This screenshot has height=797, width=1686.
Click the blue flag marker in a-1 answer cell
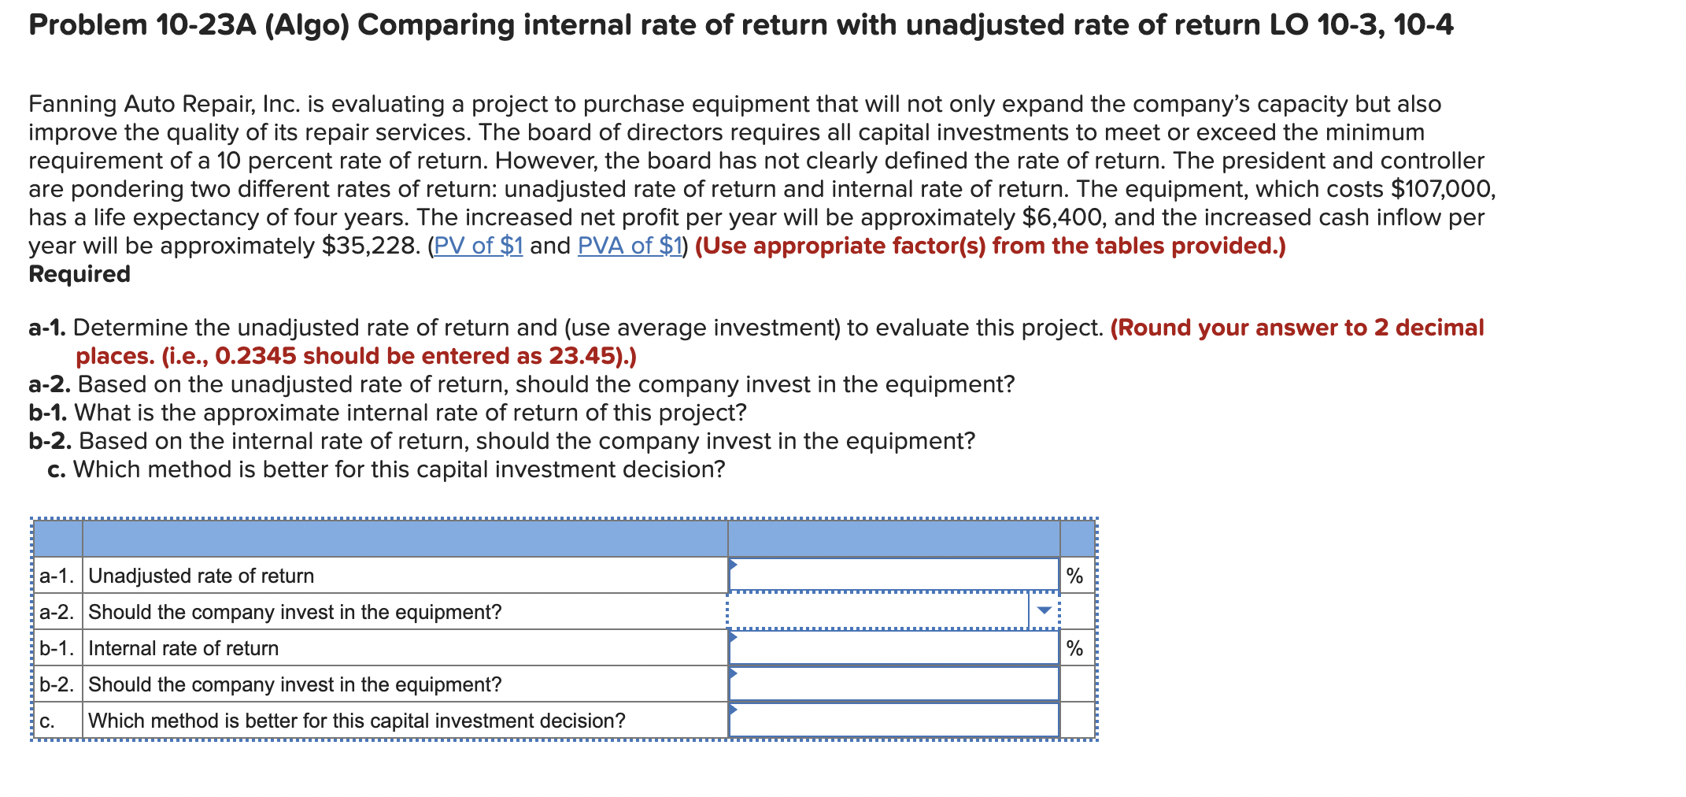[735, 563]
